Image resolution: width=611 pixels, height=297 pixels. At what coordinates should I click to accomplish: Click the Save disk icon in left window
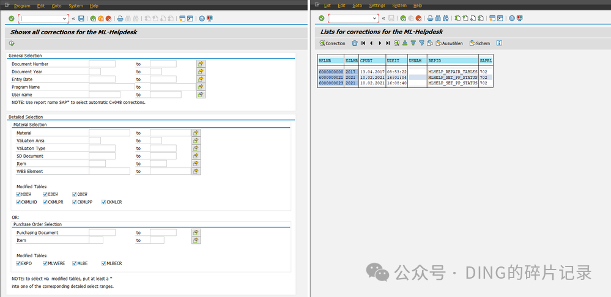(x=81, y=18)
